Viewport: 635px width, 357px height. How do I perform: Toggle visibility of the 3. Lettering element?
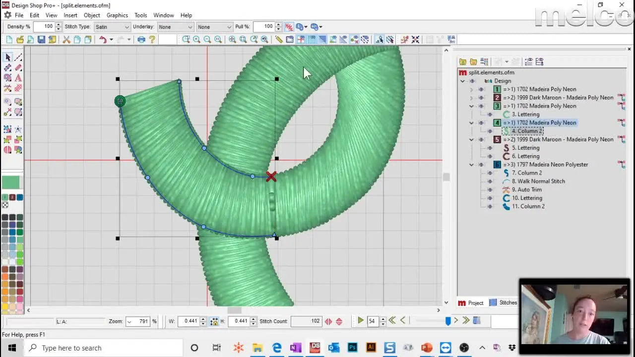click(x=490, y=114)
